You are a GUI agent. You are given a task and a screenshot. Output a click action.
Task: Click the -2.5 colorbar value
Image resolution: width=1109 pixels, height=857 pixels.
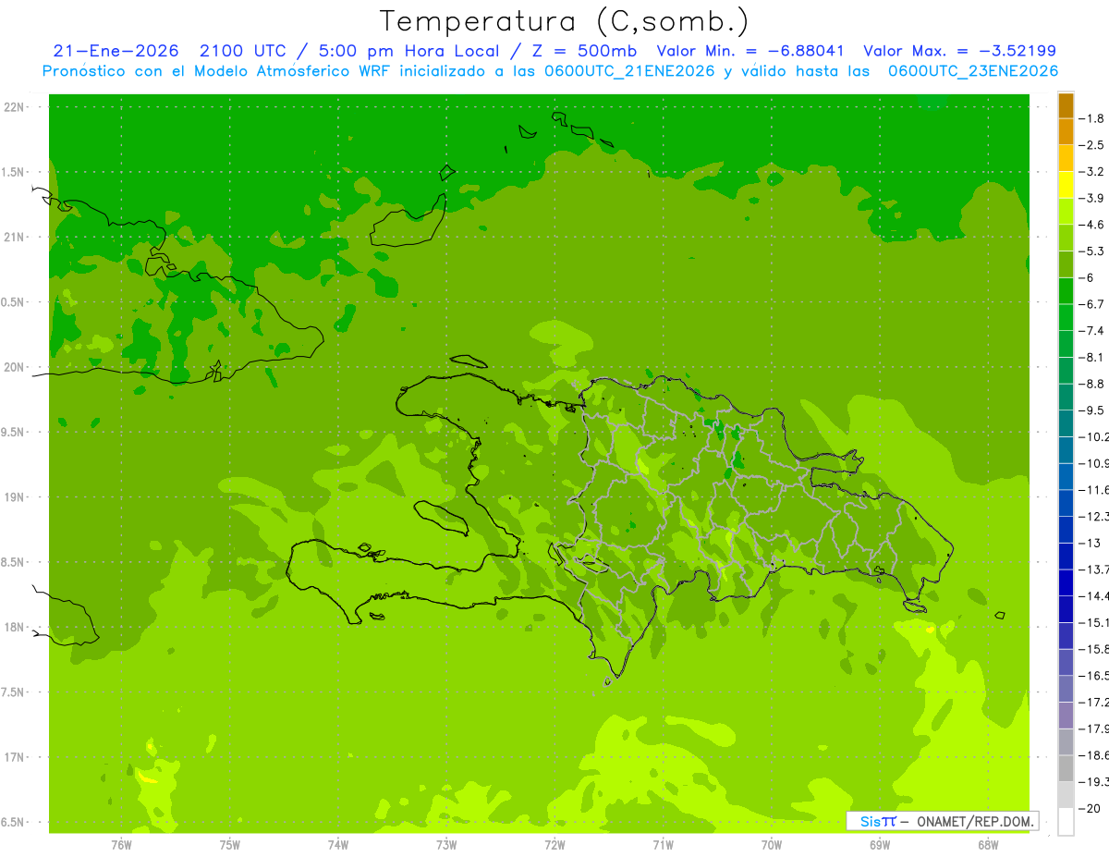tap(1092, 145)
